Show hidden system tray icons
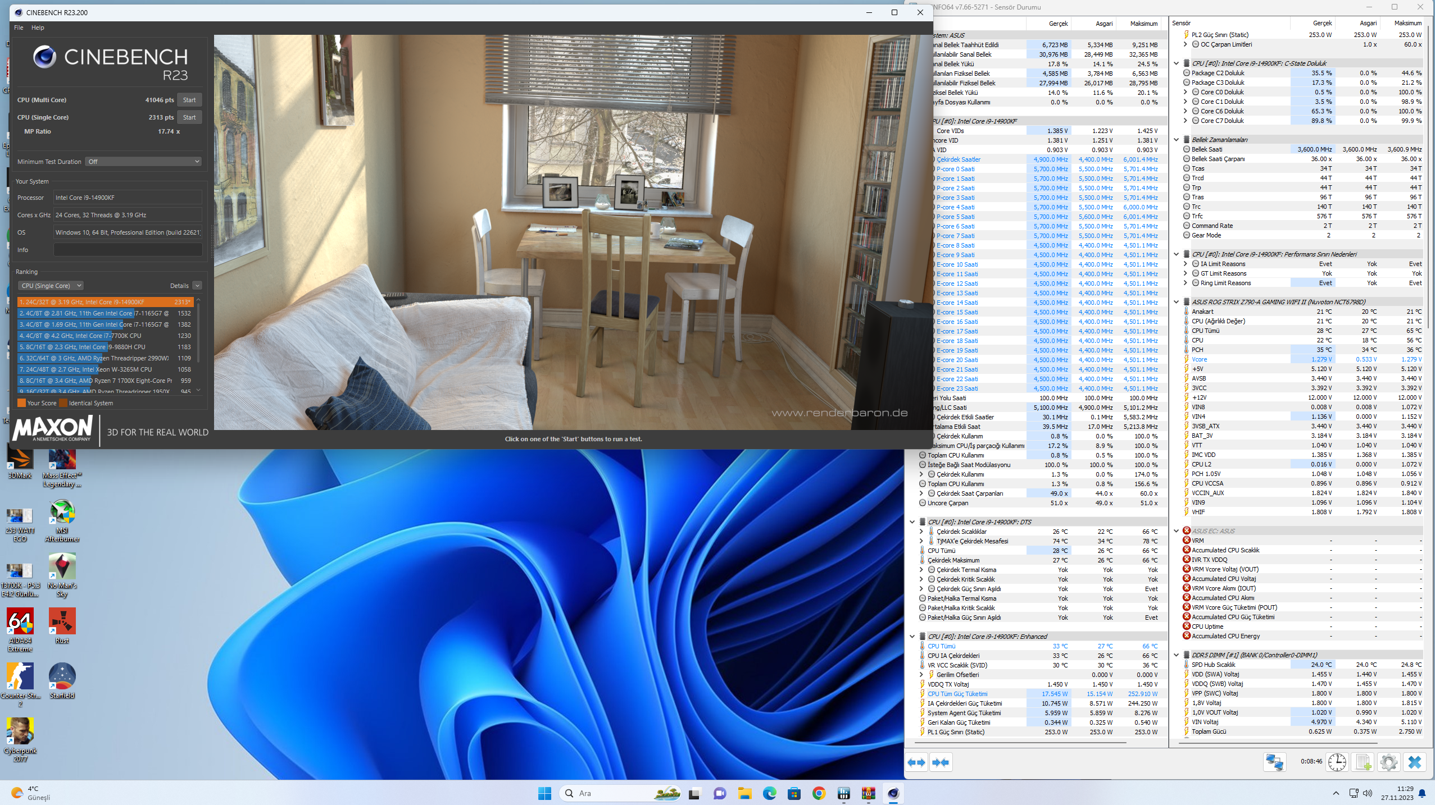 coord(1336,793)
